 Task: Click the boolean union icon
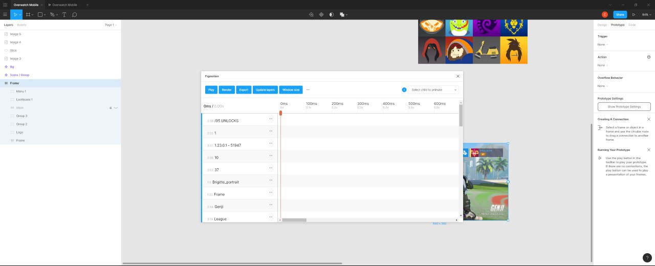tap(341, 15)
